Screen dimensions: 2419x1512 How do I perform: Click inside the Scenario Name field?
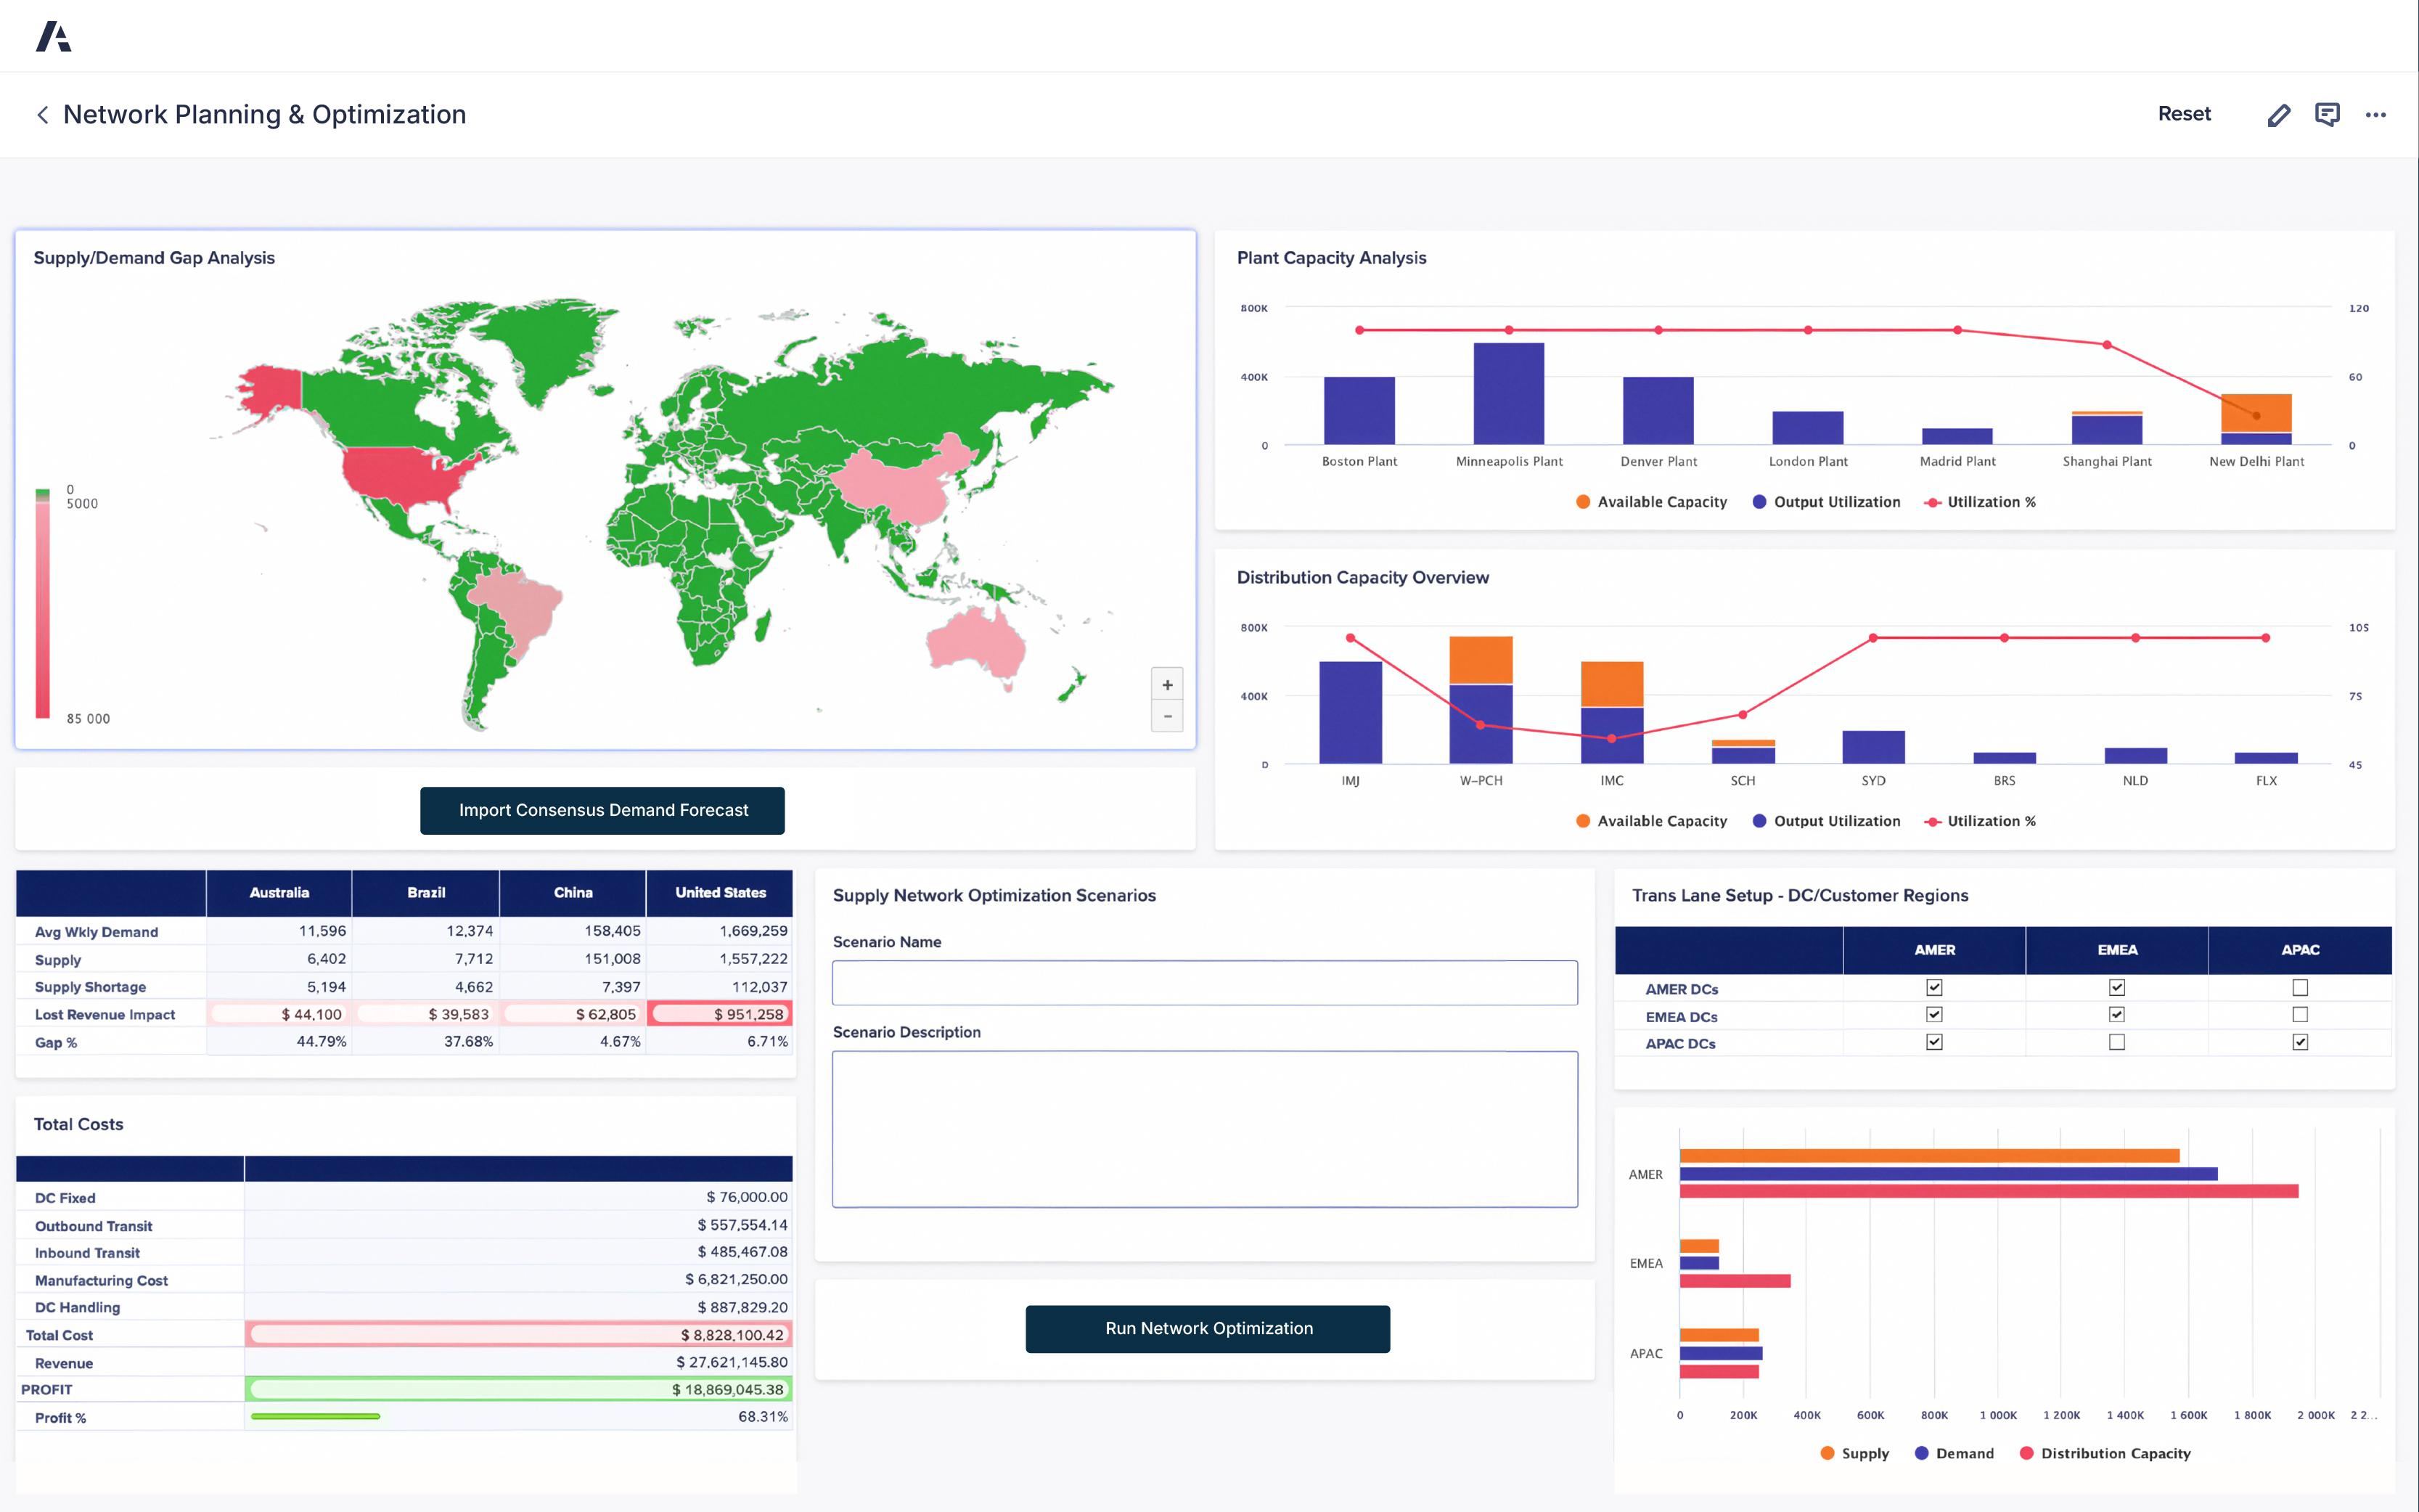tap(1205, 983)
